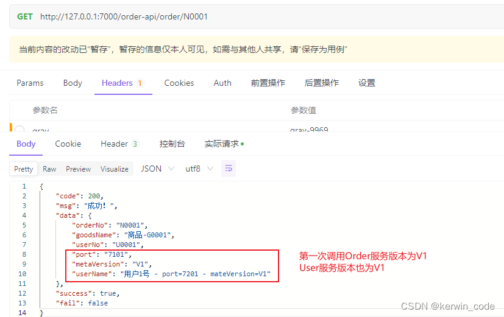The image size is (504, 317).
Task: Click the "msg": "成功！" line
Action: 87,206
